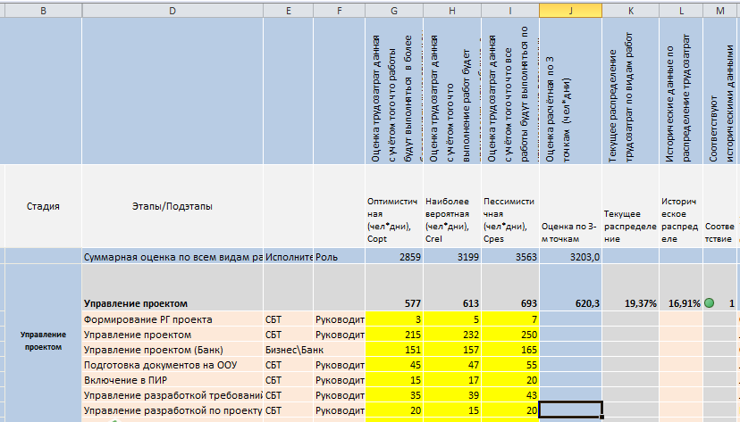
Task: Select bold value 577
Action: 394,287
